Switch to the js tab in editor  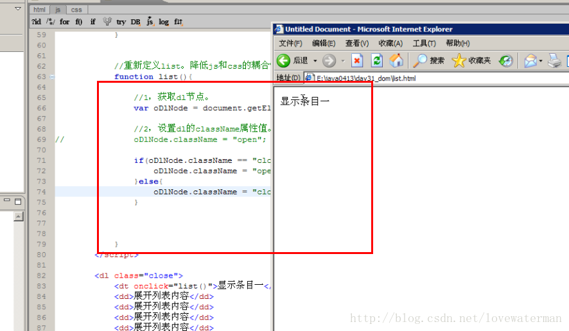tap(58, 10)
